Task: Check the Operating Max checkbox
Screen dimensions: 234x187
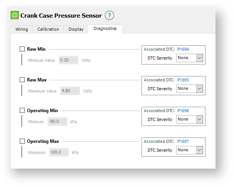Action: [x=22, y=141]
